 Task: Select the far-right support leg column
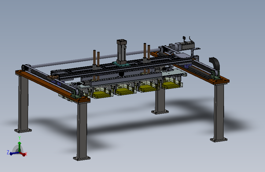click(x=219, y=112)
